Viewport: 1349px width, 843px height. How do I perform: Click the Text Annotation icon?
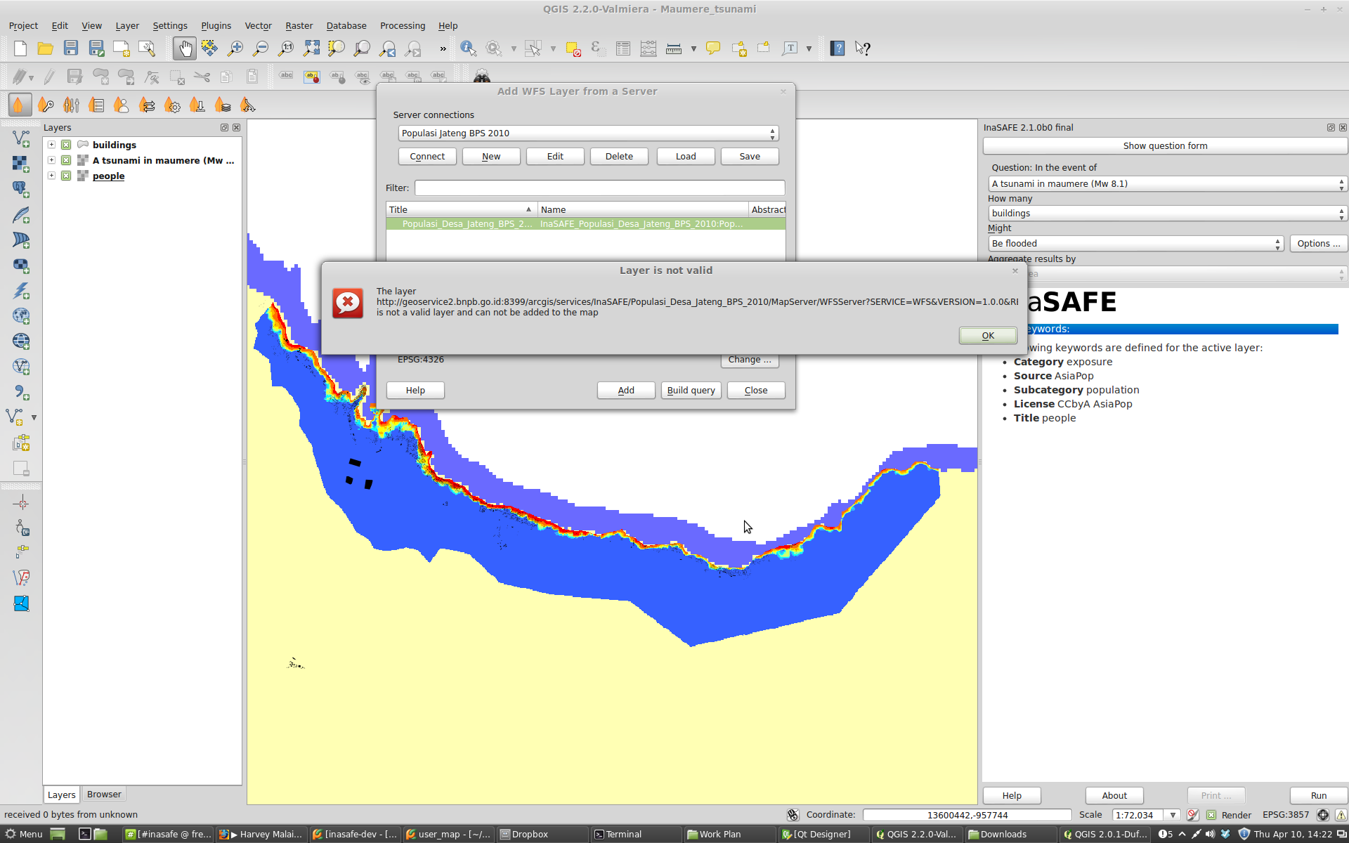coord(790,48)
